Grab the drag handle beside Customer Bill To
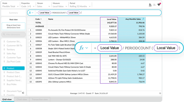This screenshot has height=102, width=184. 4,45
